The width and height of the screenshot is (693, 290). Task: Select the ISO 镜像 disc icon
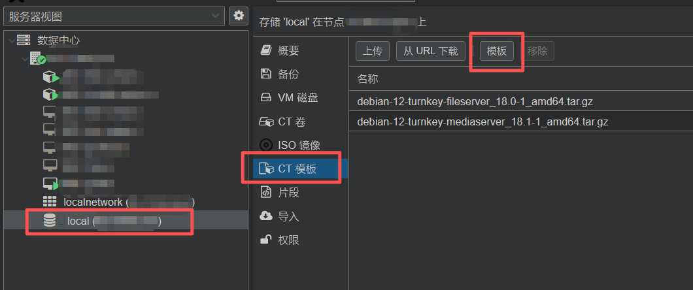click(x=265, y=144)
